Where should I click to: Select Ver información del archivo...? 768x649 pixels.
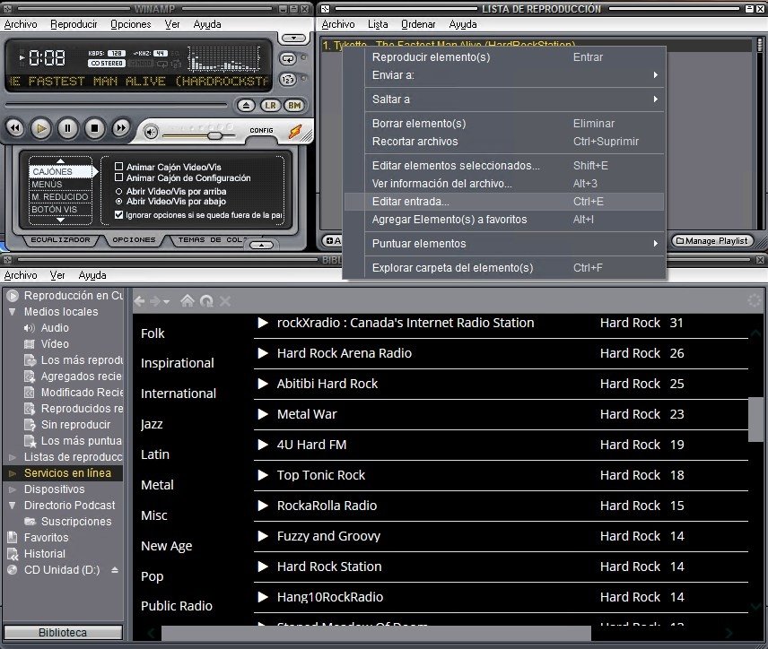click(x=504, y=184)
